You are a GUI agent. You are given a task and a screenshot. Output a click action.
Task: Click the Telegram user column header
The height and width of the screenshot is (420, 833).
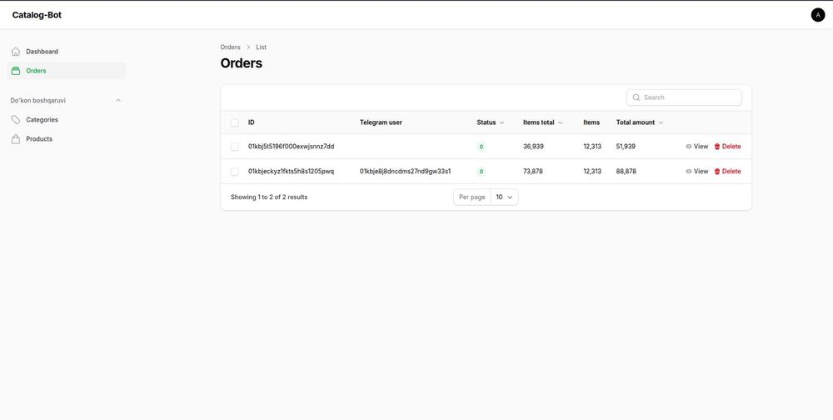coord(381,122)
